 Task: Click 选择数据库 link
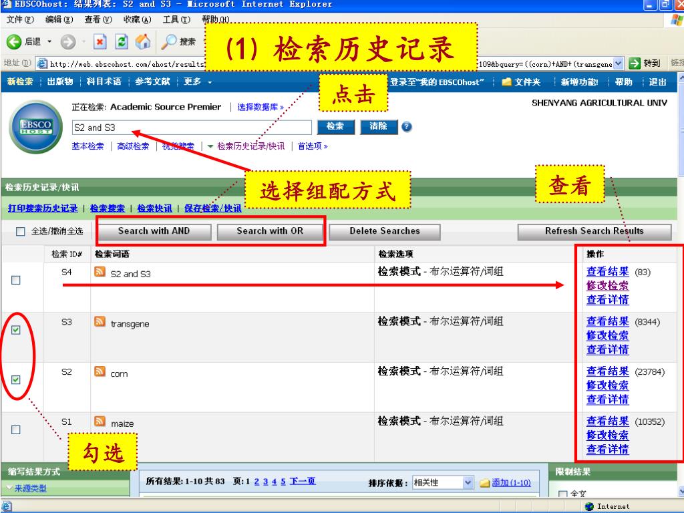point(261,107)
